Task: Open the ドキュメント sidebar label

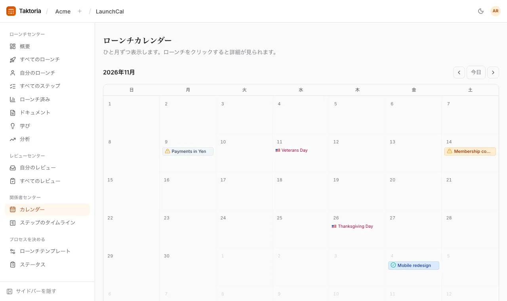Action: pos(35,112)
